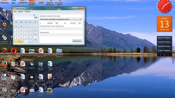175x98 pixels.
Task: Launch Opera browser from the desktop
Action: click(14, 51)
